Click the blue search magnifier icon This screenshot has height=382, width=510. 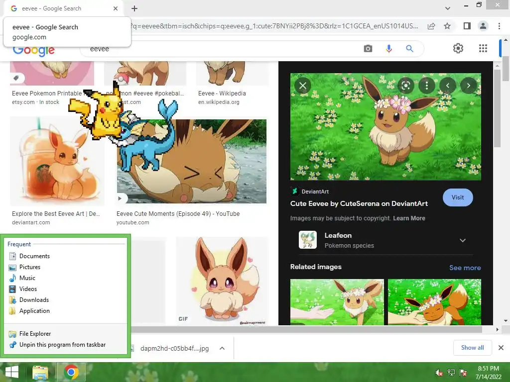tap(409, 49)
